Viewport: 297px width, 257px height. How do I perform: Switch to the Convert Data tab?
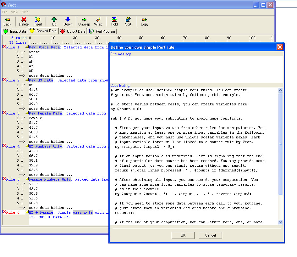tap(43, 31)
